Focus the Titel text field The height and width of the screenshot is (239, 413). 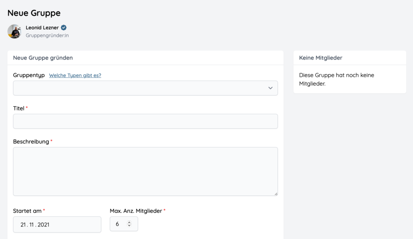(145, 121)
